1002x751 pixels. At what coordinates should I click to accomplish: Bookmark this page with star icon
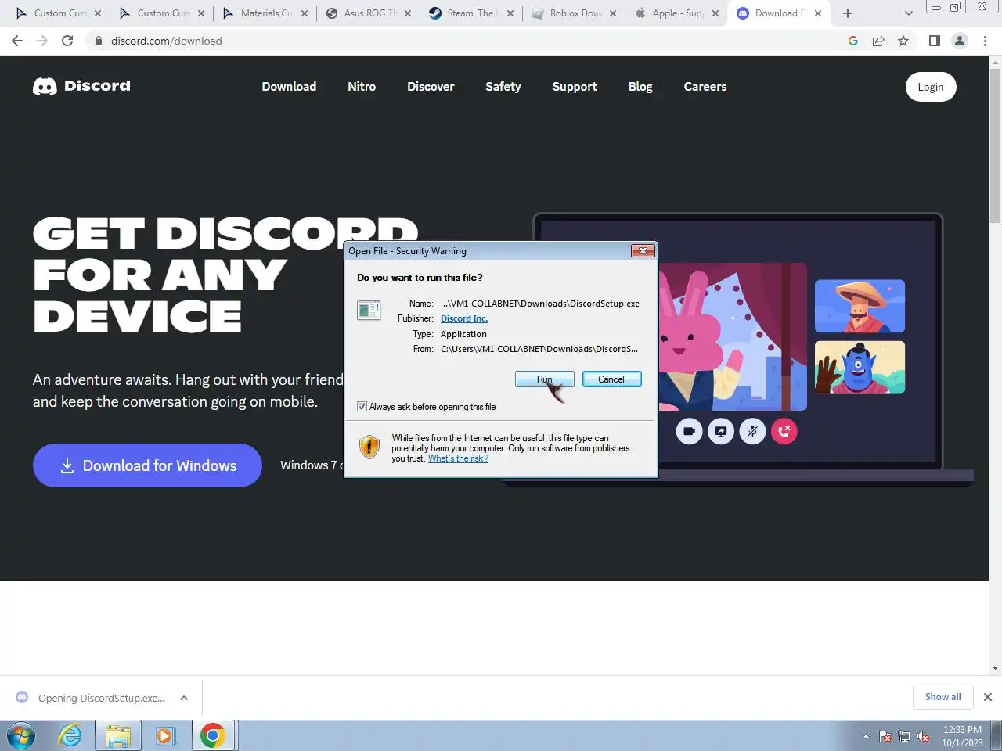pyautogui.click(x=903, y=41)
